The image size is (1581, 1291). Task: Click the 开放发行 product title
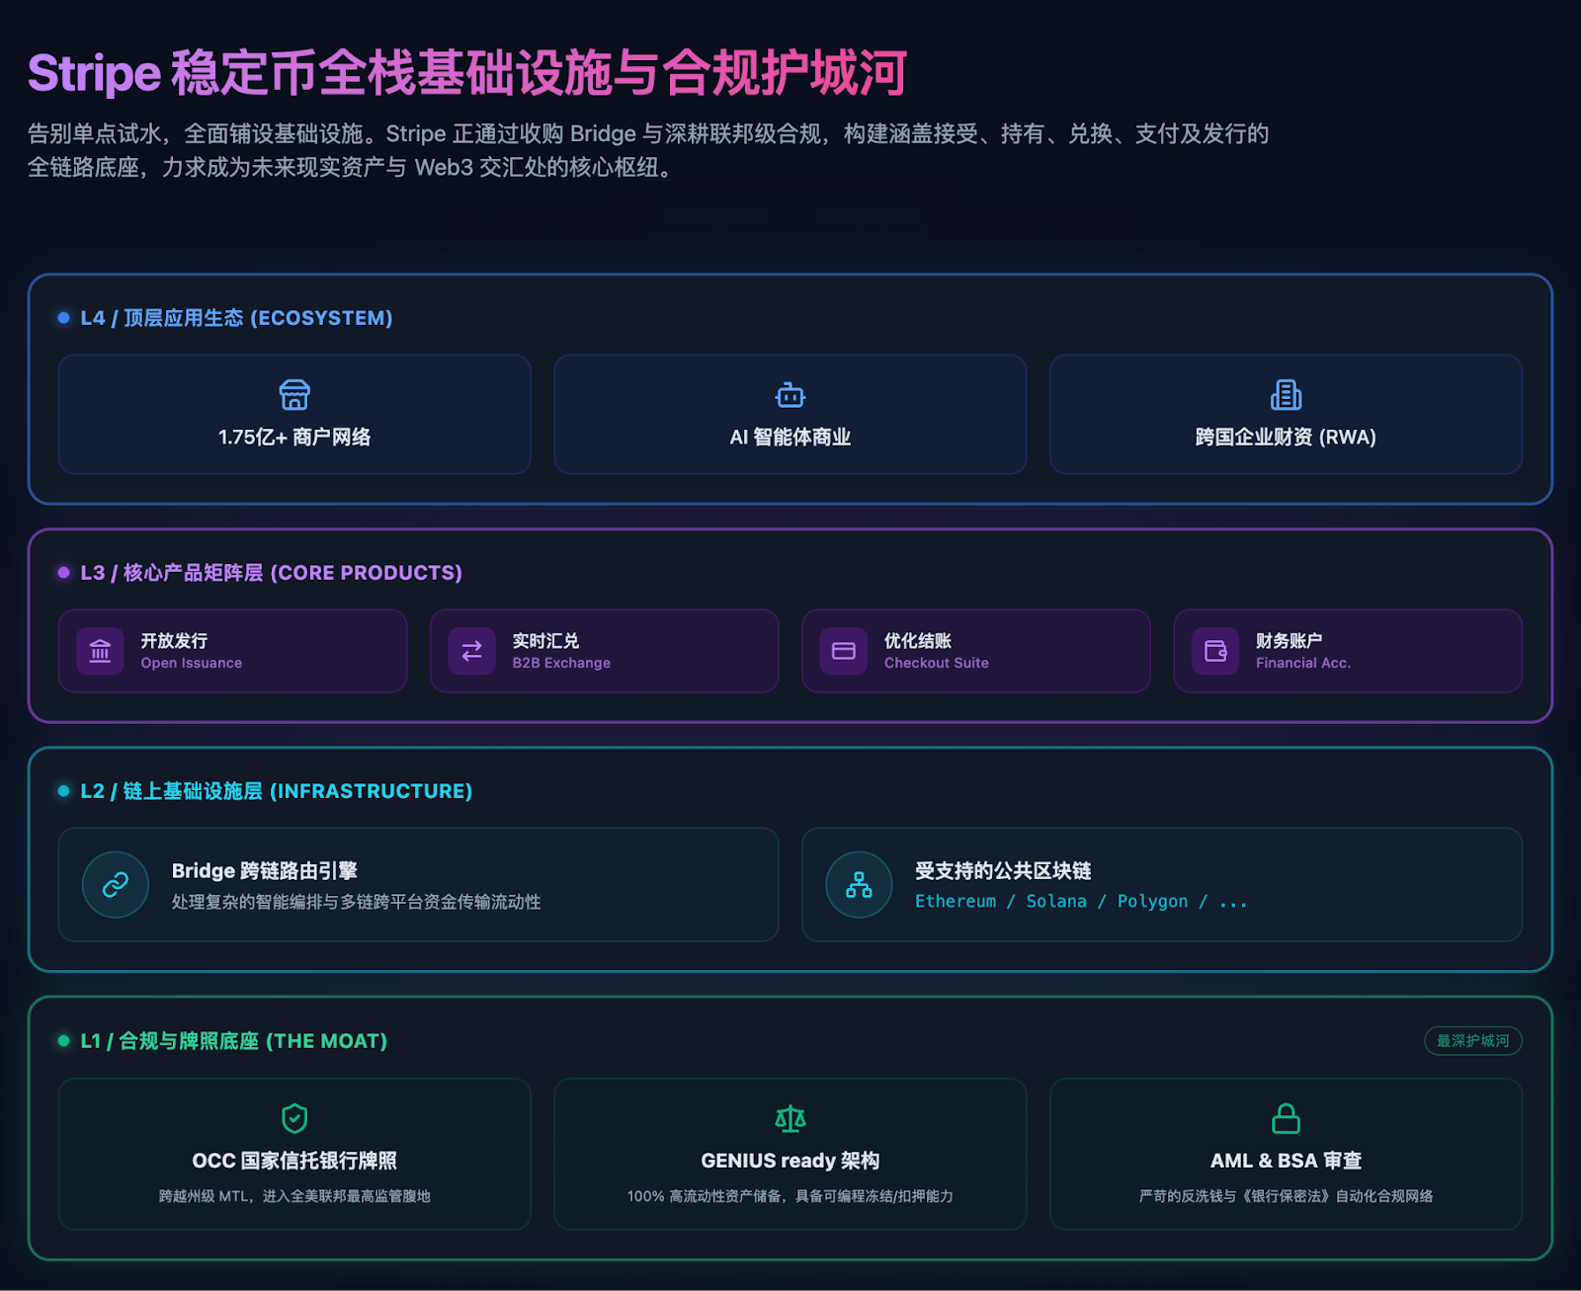pyautogui.click(x=174, y=641)
